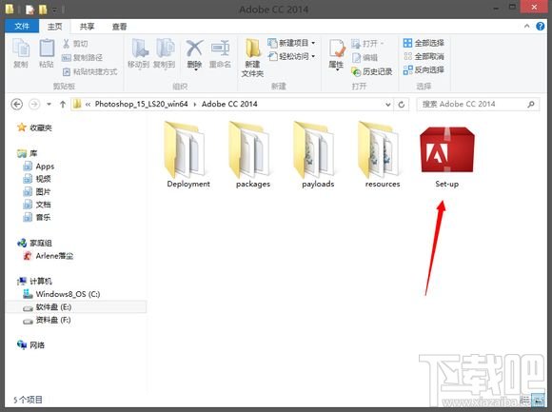This screenshot has height=412, width=552.
Task: Click Select none (全部取消) option
Action: coord(424,56)
